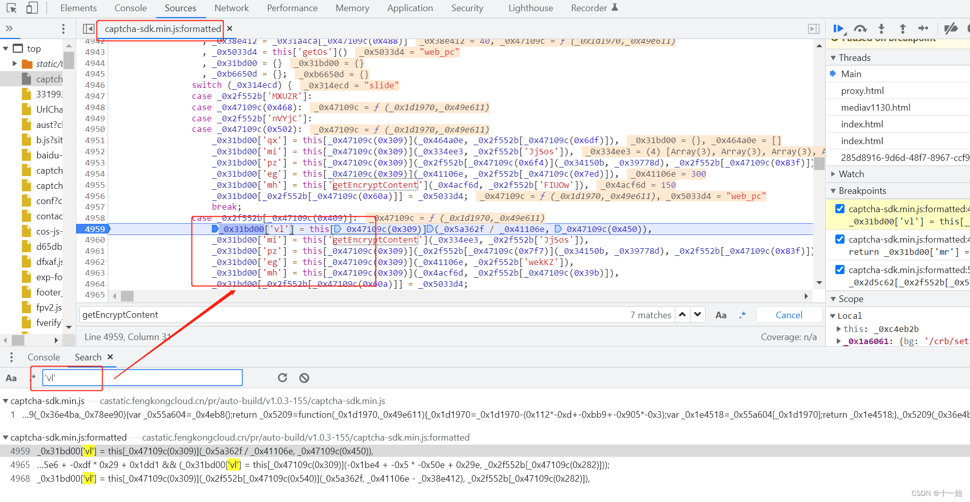Select the mediav1130.html thread

pos(875,108)
